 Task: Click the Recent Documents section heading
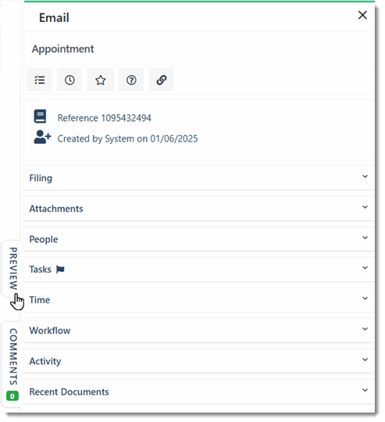pyautogui.click(x=69, y=392)
